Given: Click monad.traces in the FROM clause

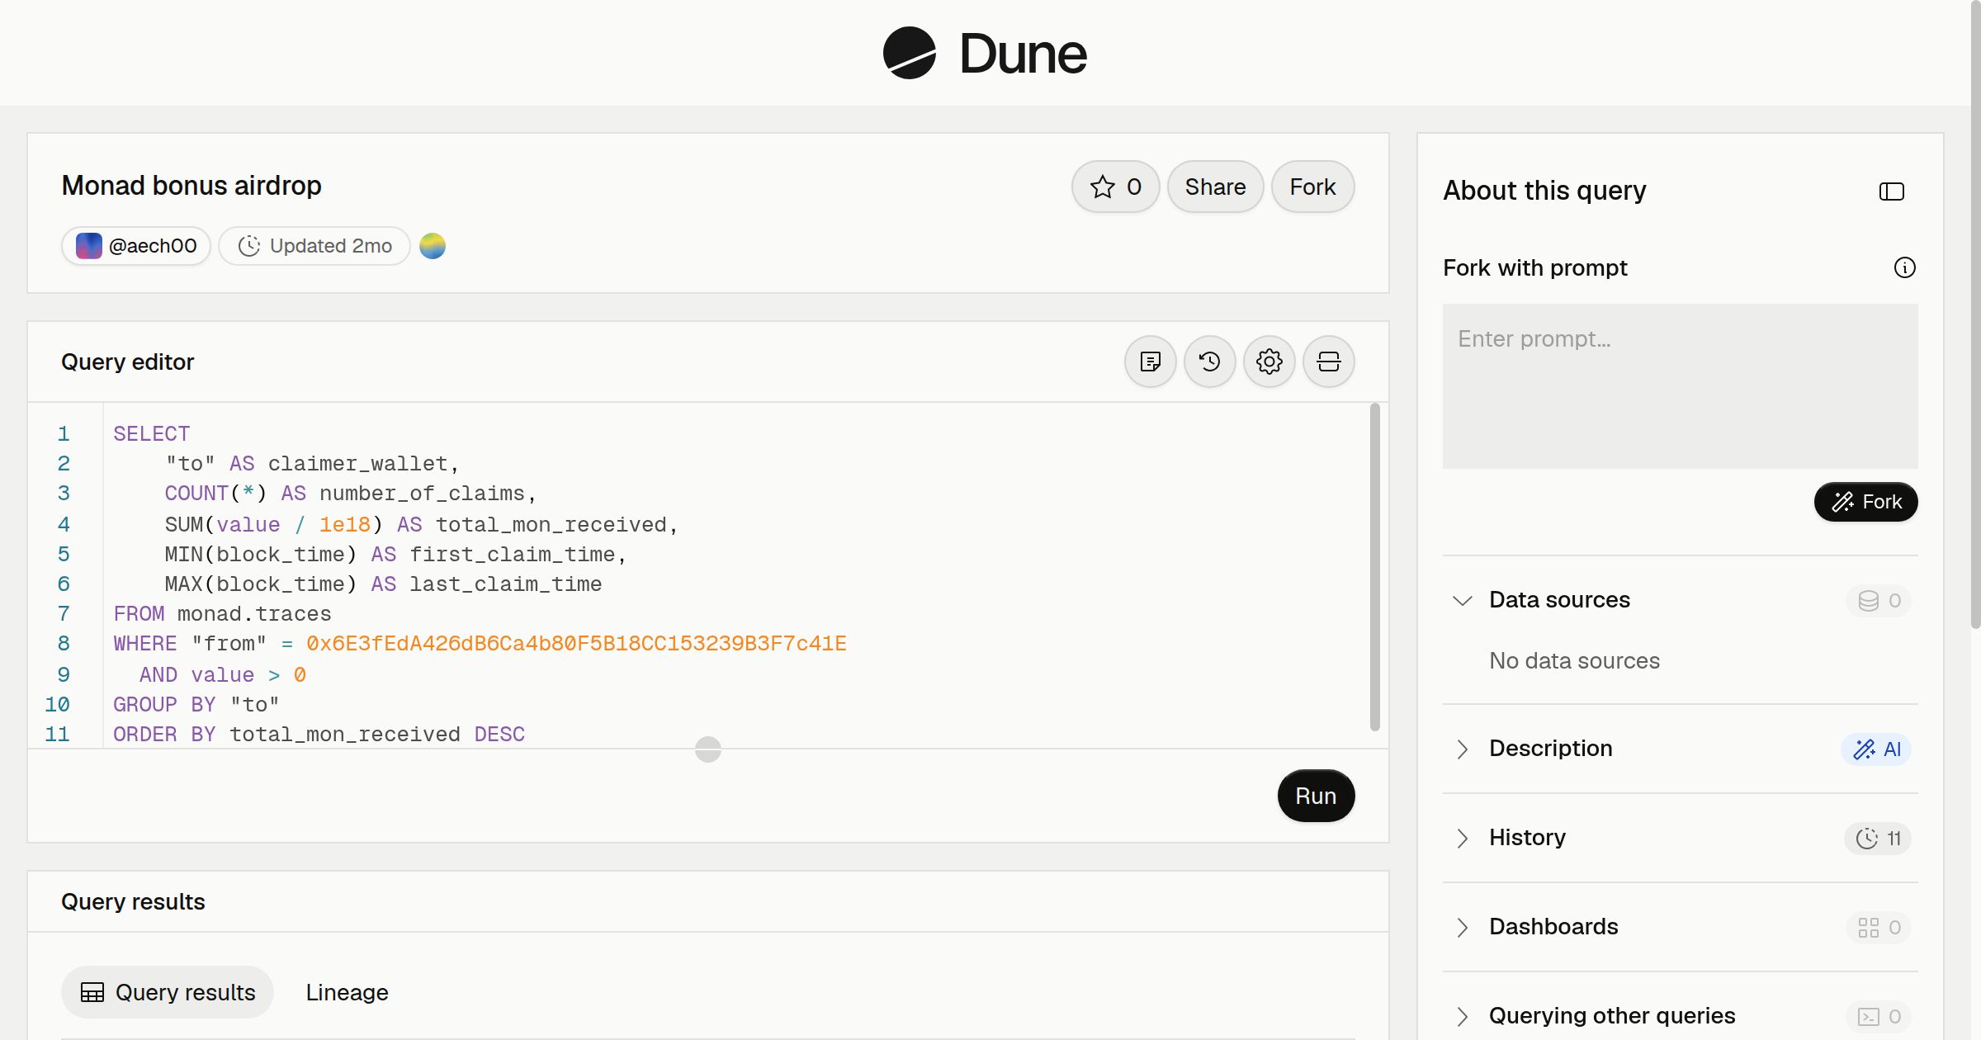Looking at the screenshot, I should tap(254, 614).
